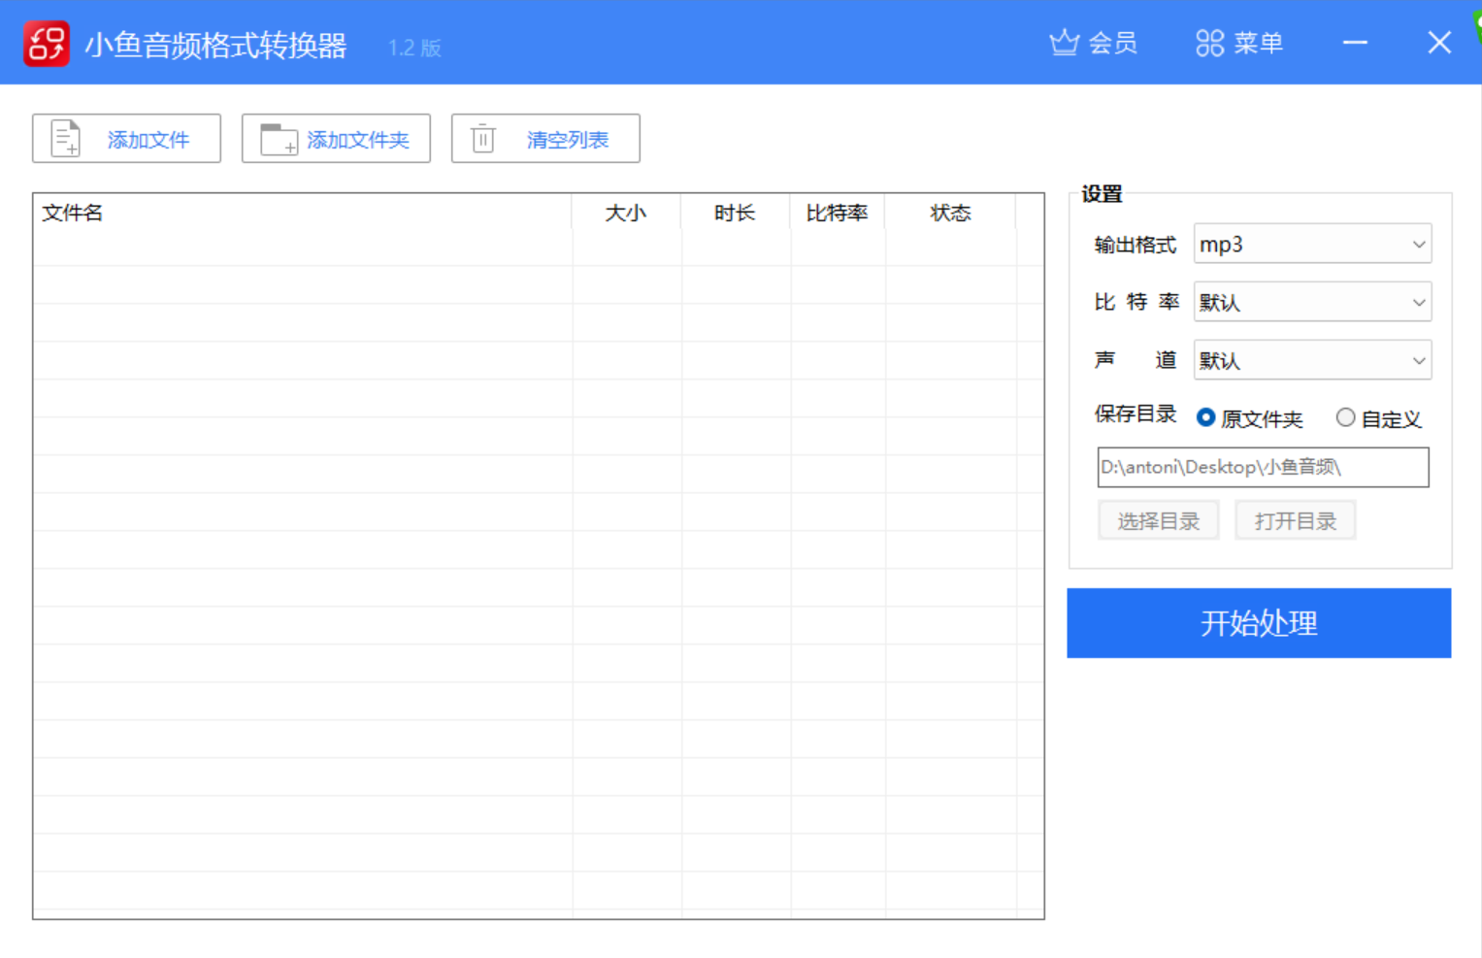The width and height of the screenshot is (1482, 958).
Task: Click the add-file document icon
Action: 64,138
